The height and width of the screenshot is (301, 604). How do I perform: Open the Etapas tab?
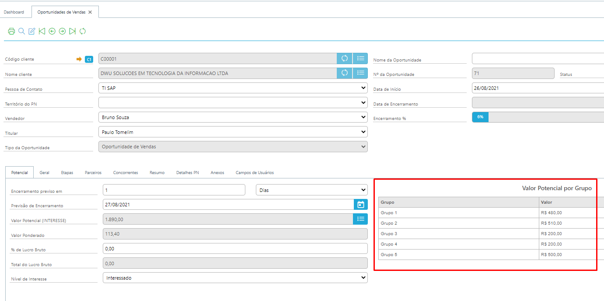coord(67,173)
